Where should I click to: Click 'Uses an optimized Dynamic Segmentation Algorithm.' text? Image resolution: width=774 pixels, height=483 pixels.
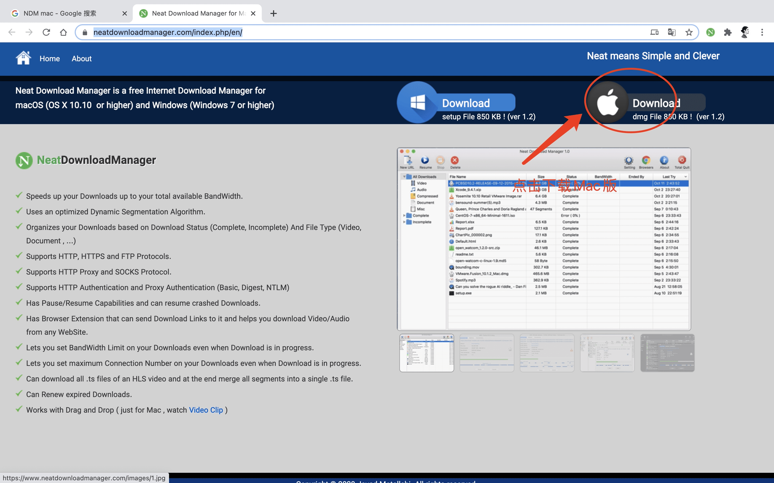[x=116, y=212]
